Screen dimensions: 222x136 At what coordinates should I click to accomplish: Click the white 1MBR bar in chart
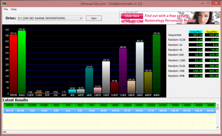tap(139, 68)
